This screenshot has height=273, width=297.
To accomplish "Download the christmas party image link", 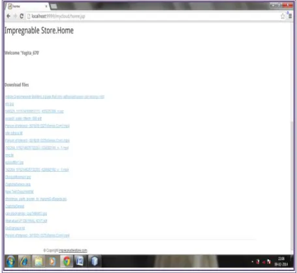I will pyautogui.click(x=36, y=199).
